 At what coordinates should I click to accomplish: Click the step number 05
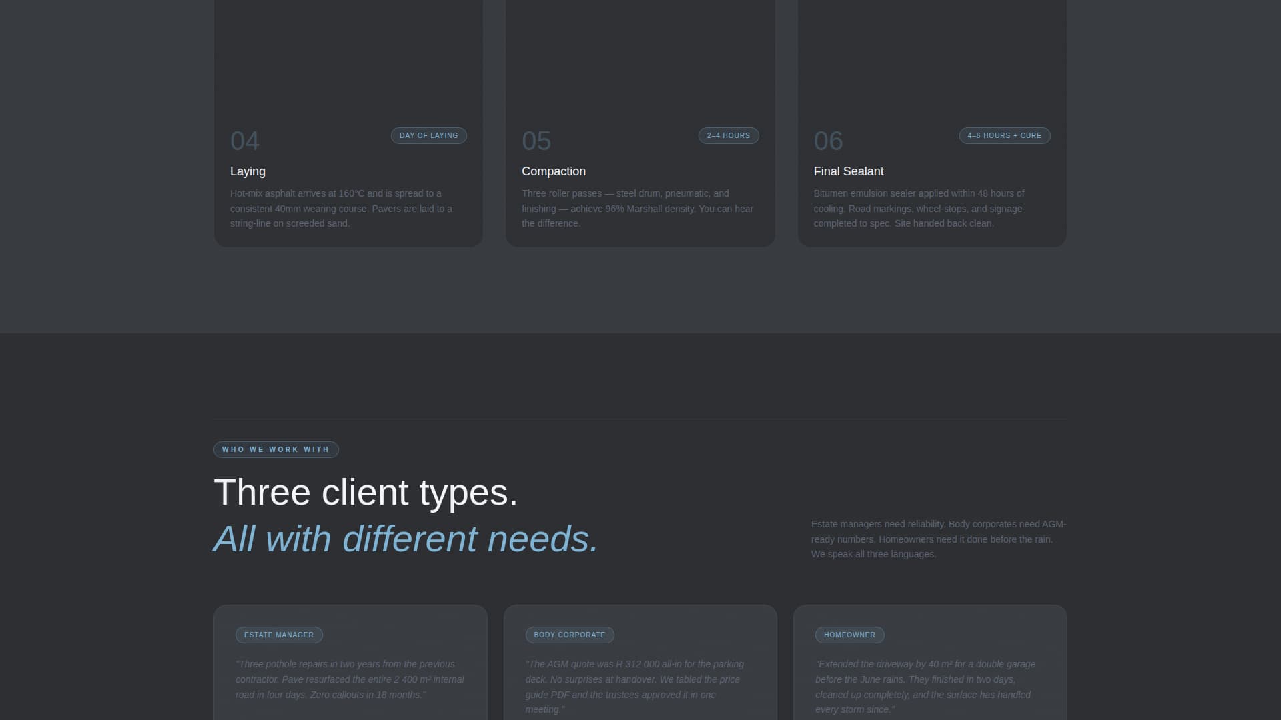tap(536, 141)
